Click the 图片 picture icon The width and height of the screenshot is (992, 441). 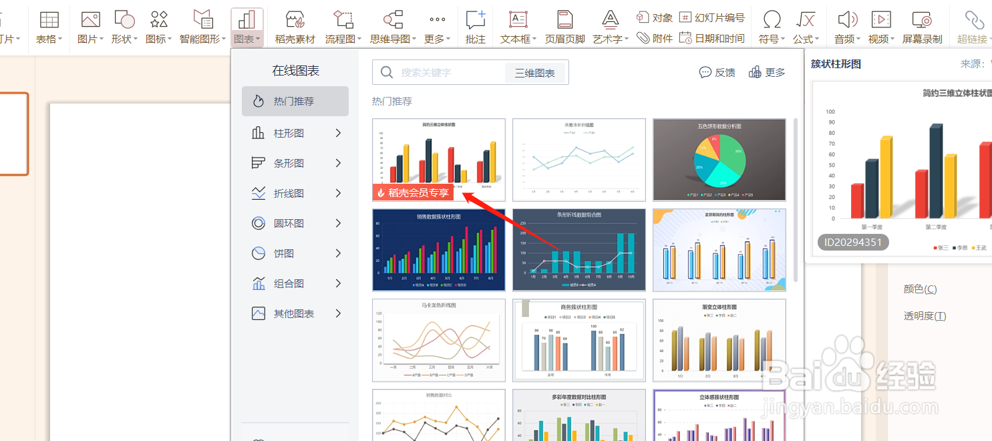[90, 19]
